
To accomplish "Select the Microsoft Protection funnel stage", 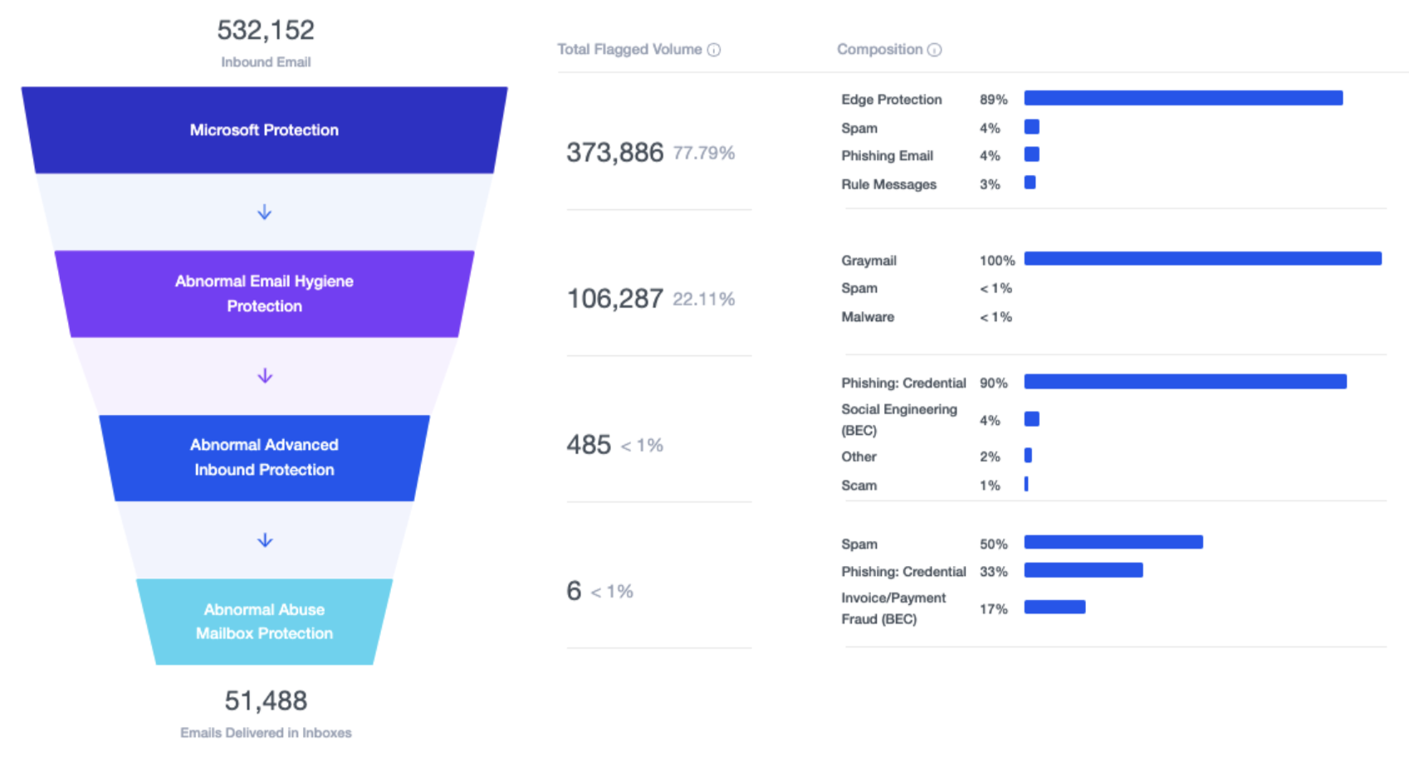I will (264, 130).
